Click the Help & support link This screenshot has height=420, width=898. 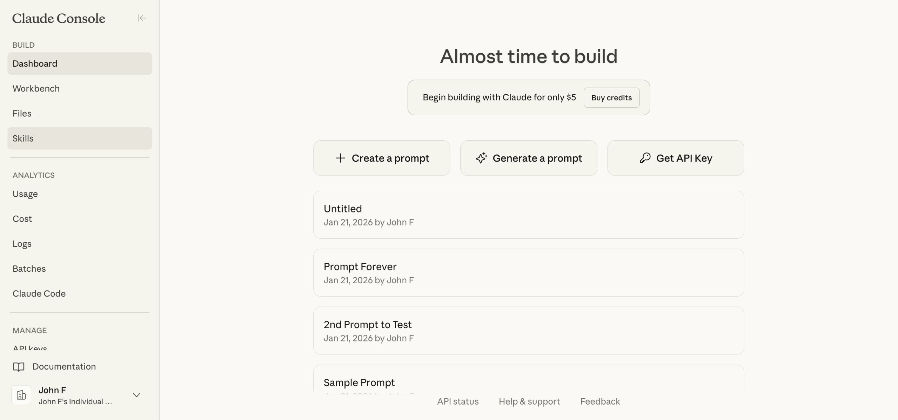pyautogui.click(x=529, y=401)
